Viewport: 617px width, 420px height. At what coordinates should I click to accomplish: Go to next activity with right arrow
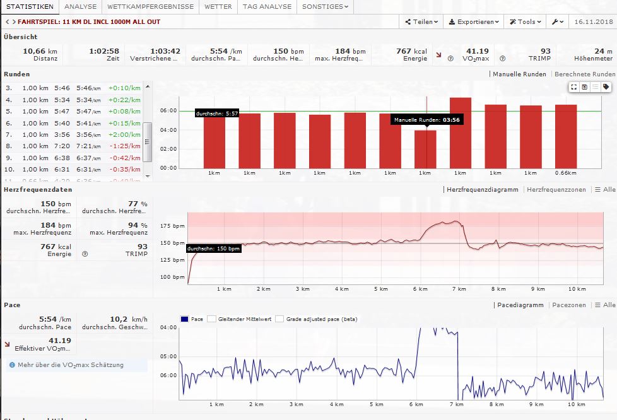pyautogui.click(x=12, y=22)
